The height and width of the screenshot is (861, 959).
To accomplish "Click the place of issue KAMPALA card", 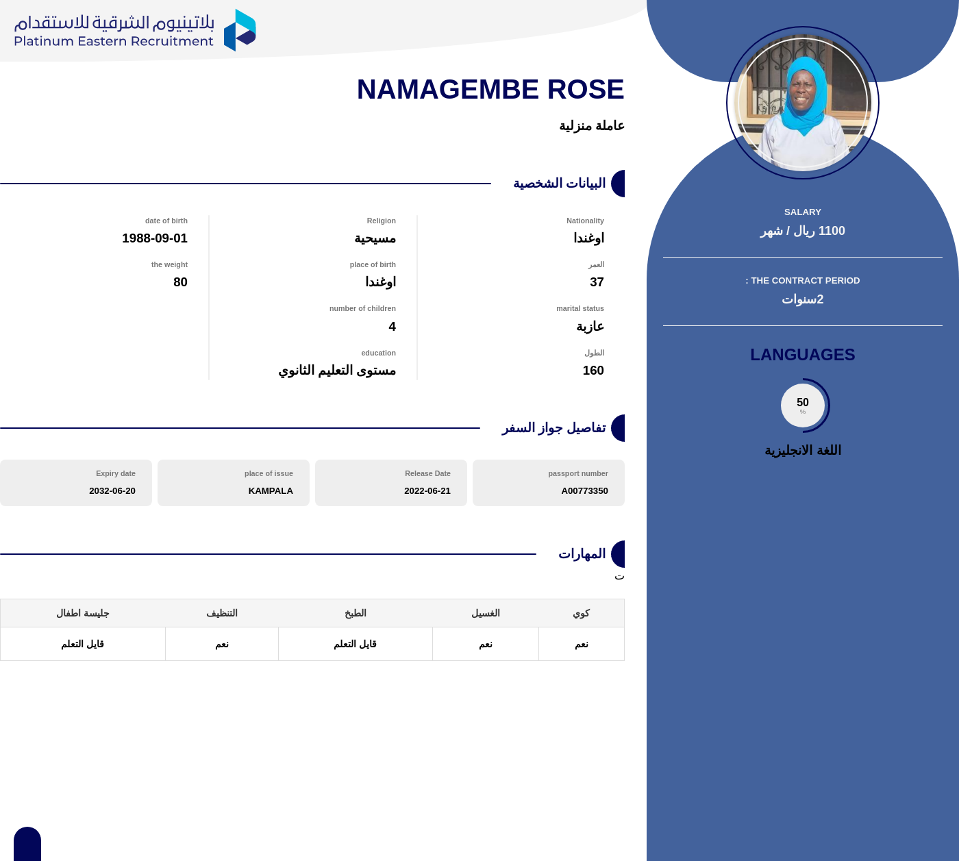I will (x=233, y=483).
